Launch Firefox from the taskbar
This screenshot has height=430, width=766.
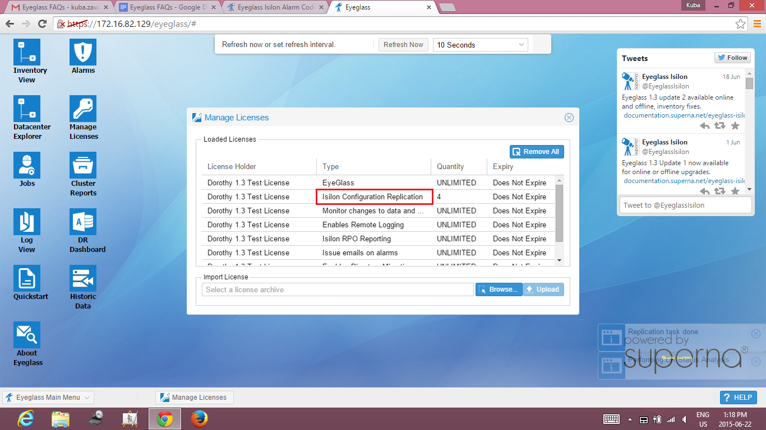pyautogui.click(x=199, y=419)
